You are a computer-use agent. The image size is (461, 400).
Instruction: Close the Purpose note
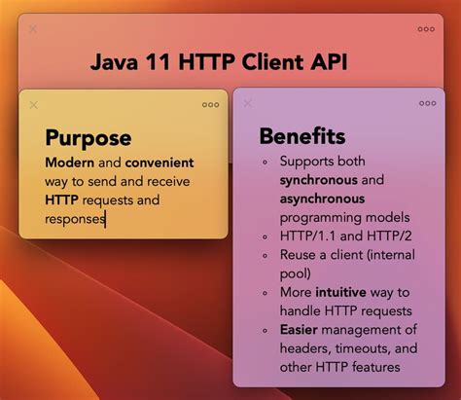(x=34, y=105)
